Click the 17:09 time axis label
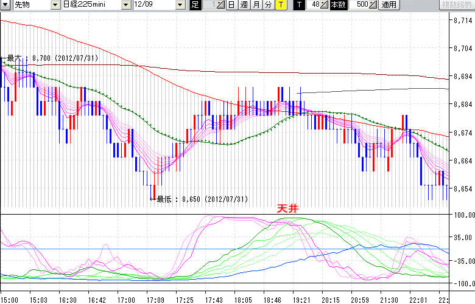475x304 pixels. pos(155,300)
